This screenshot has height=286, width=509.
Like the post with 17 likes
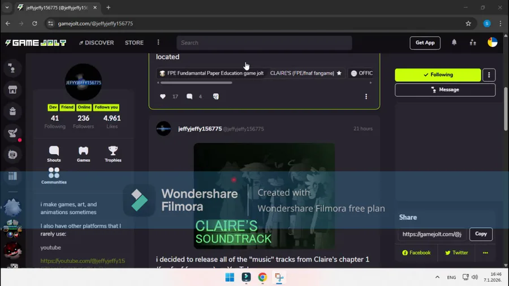point(163,96)
